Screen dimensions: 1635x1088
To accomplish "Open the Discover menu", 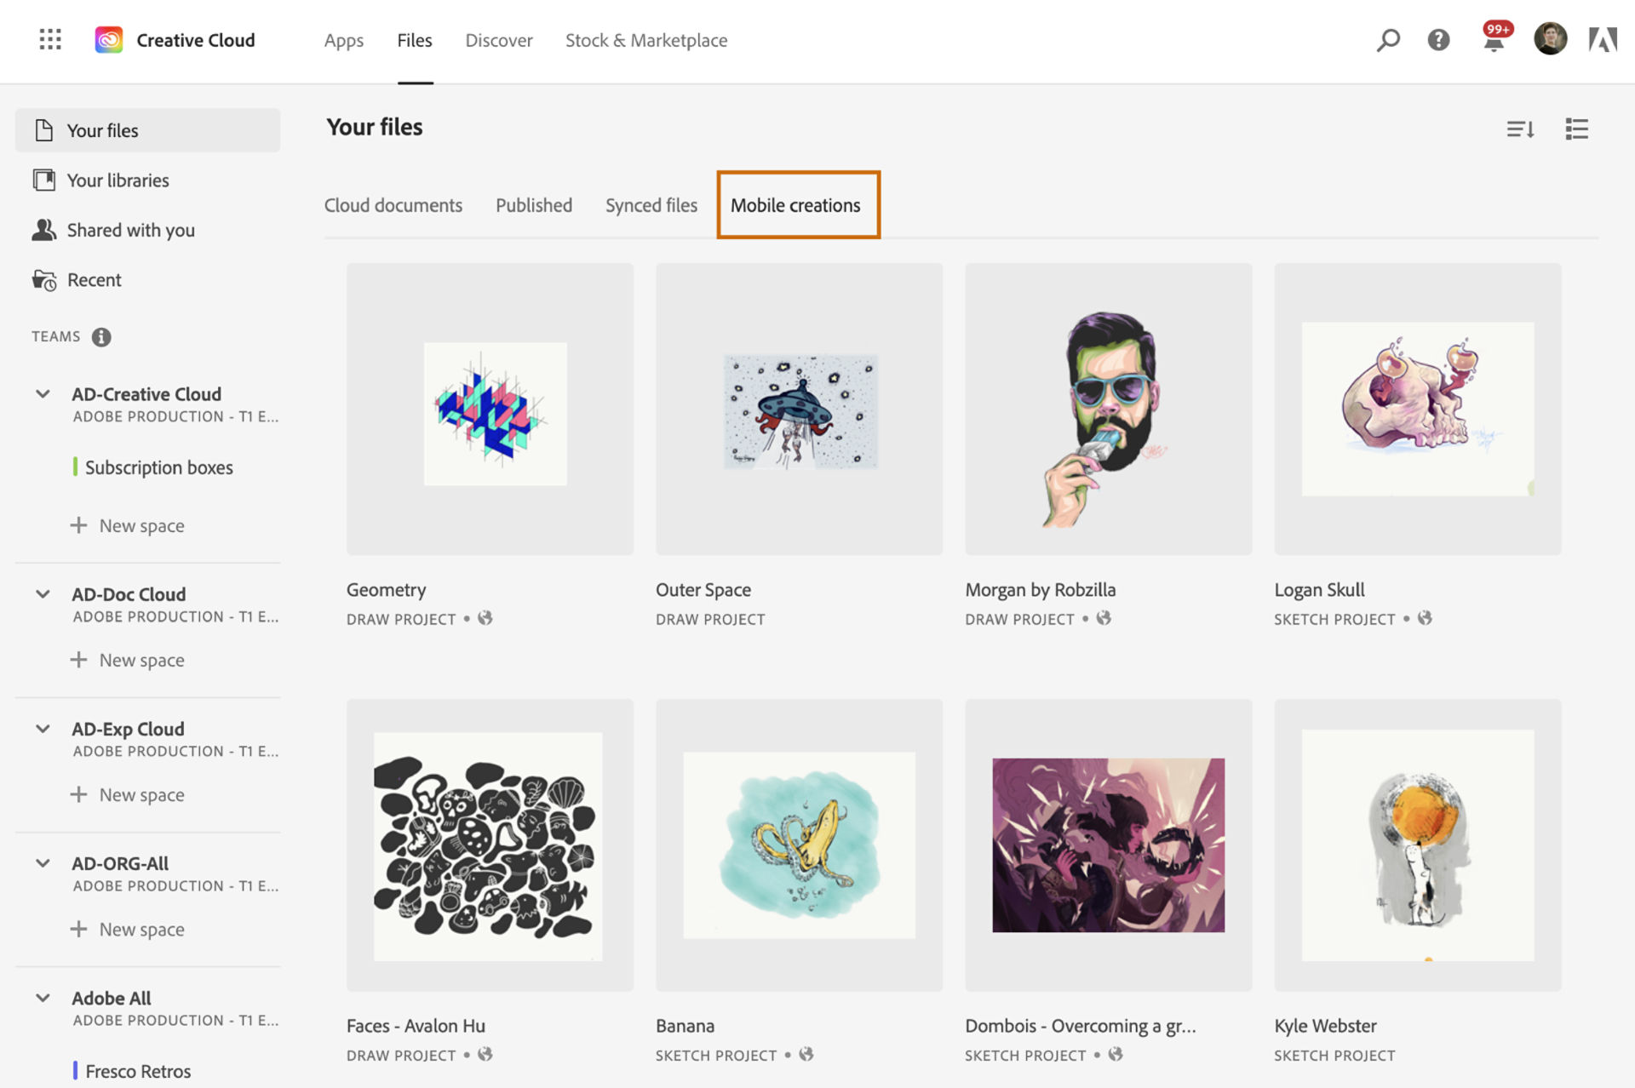I will click(x=498, y=40).
